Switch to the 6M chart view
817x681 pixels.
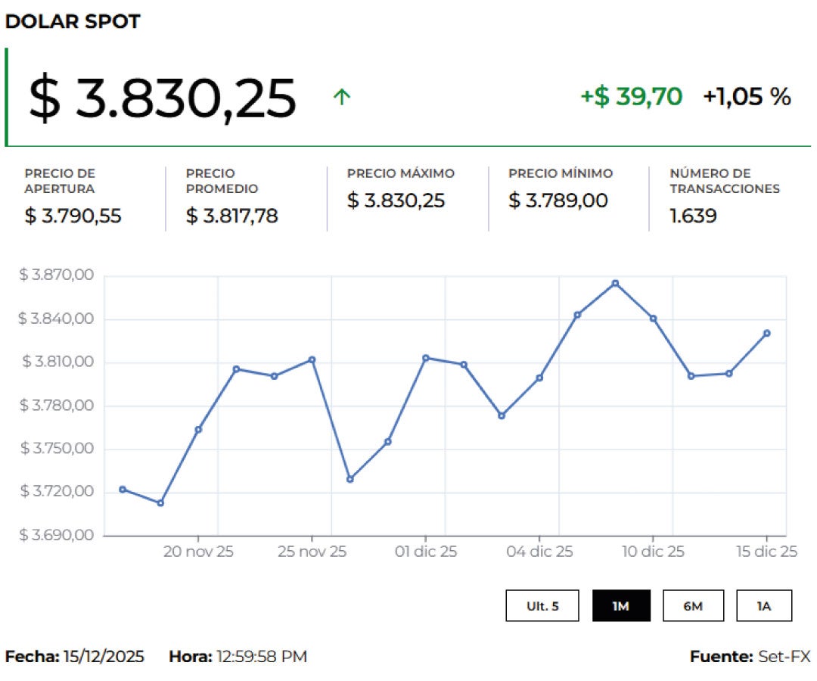tap(694, 605)
